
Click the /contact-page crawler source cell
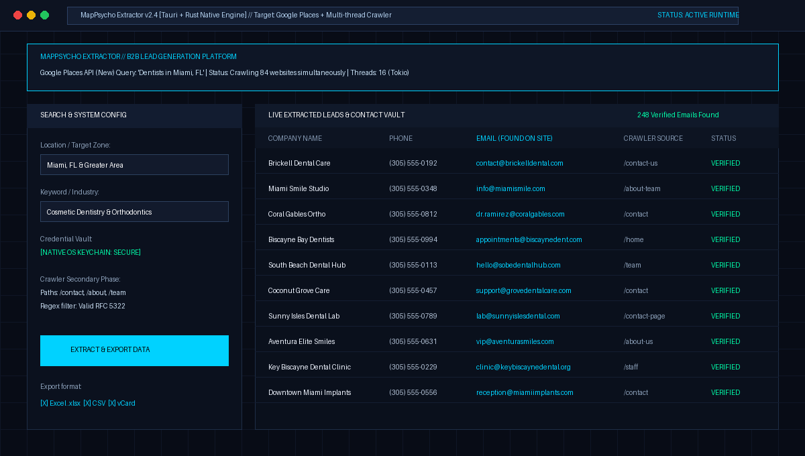[645, 317]
